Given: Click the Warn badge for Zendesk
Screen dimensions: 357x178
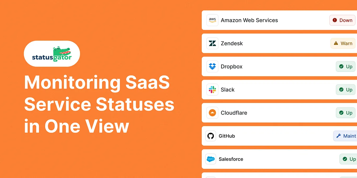Looking at the screenshot, I should tap(343, 43).
